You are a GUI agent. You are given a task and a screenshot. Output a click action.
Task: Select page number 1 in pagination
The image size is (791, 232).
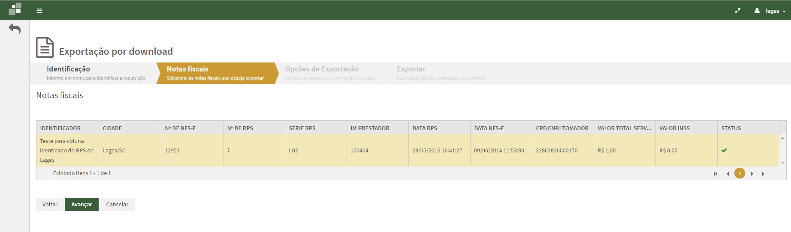740,173
